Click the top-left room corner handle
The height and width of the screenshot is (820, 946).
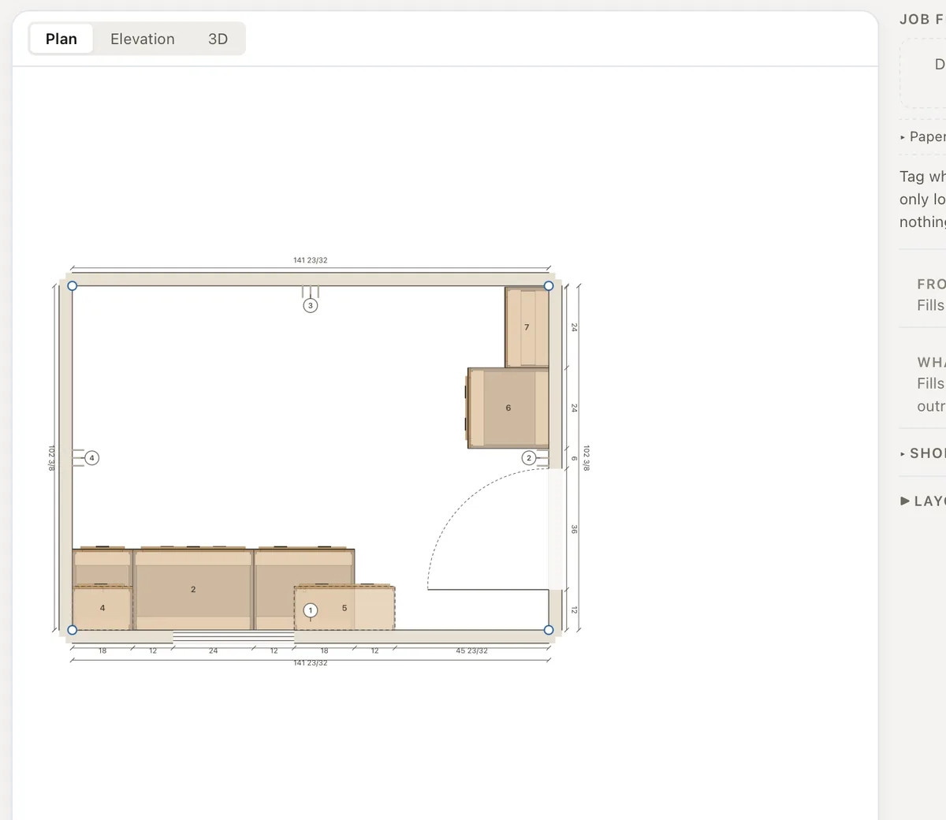pyautogui.click(x=73, y=286)
